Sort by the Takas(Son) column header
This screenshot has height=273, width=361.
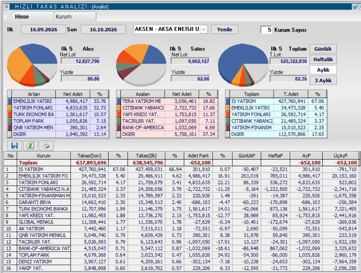[x=89, y=156]
